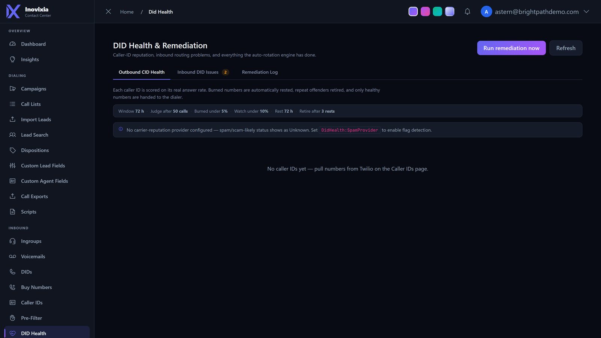Go to the Home breadcrumb link

pos(127,12)
